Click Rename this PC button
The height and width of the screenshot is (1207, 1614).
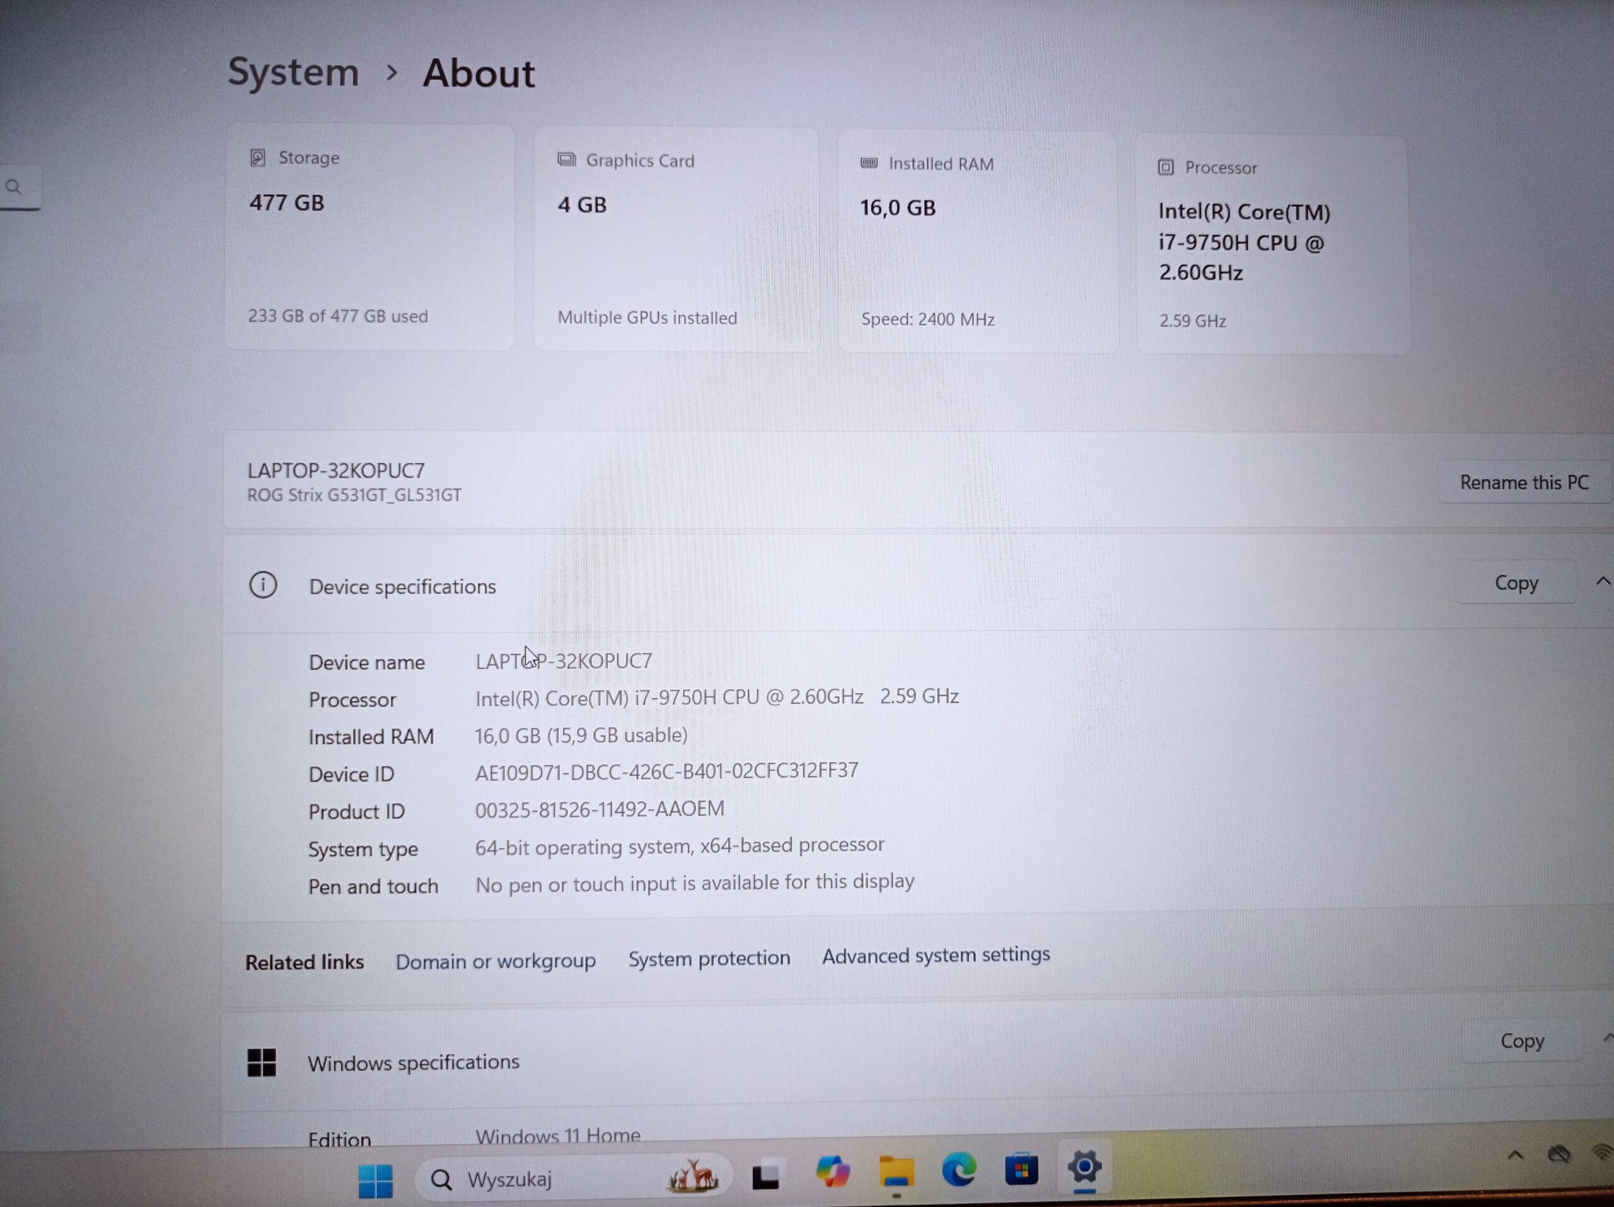(1524, 482)
